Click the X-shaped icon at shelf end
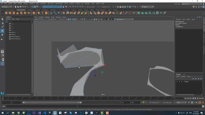205x115 pixels. [165, 13]
